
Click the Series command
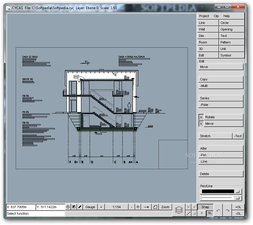(x=221, y=98)
